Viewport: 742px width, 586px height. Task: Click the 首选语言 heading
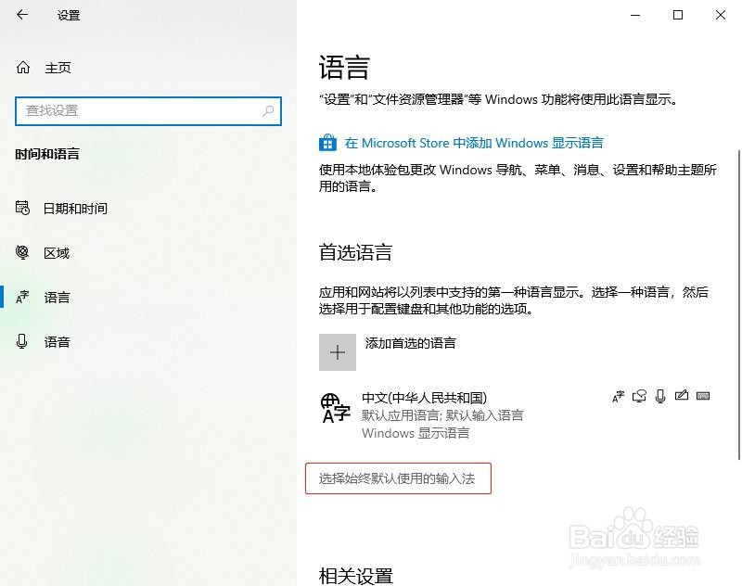pos(355,252)
